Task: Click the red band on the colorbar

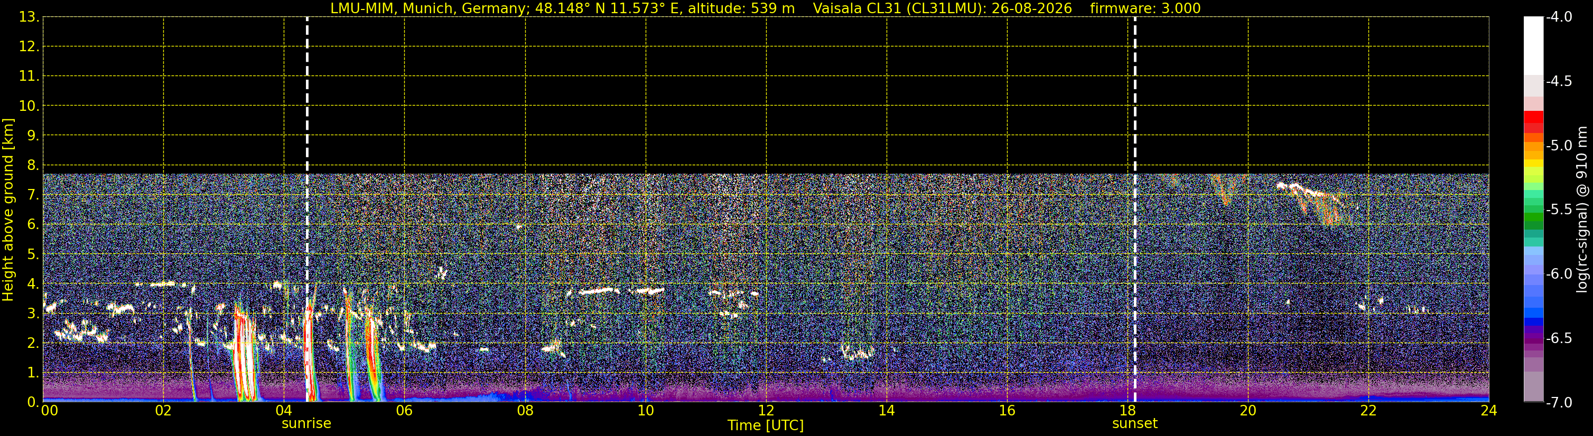Action: pyautogui.click(x=1533, y=121)
